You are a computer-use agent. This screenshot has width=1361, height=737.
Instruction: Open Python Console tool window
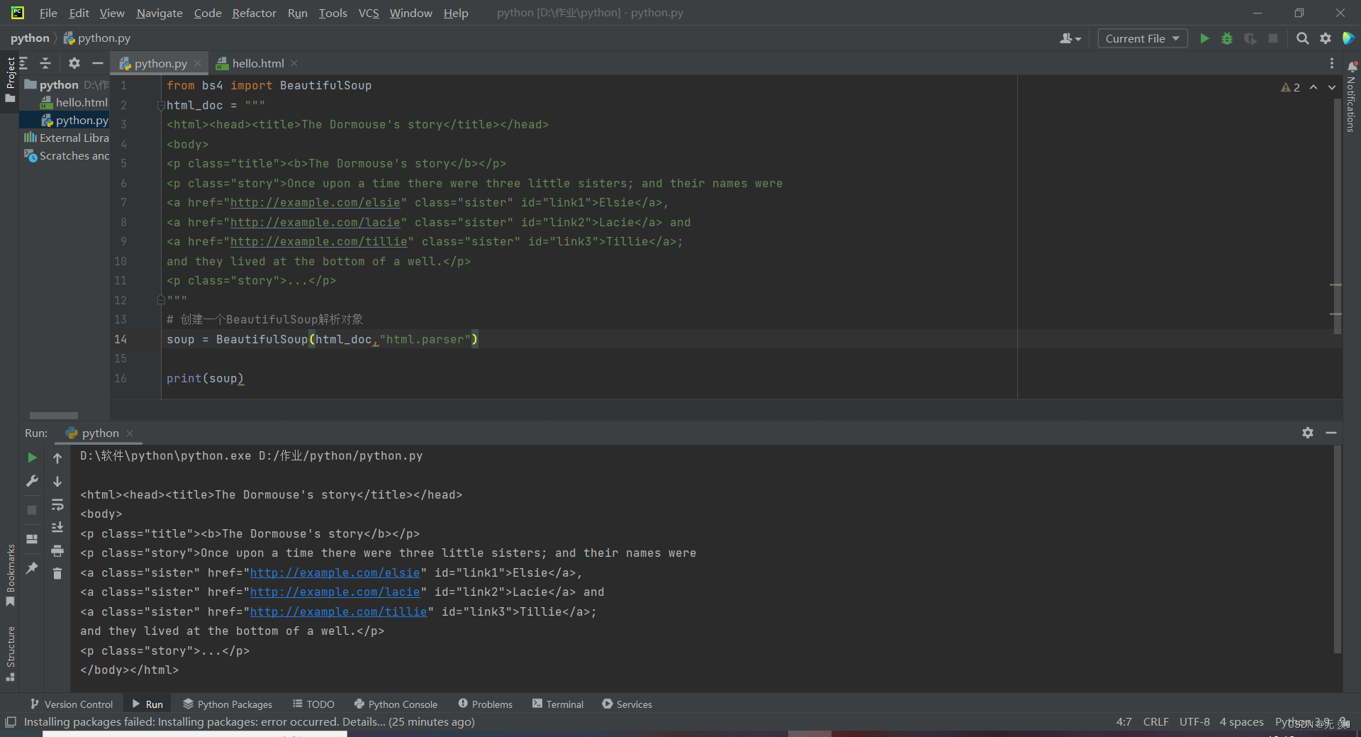tap(396, 704)
